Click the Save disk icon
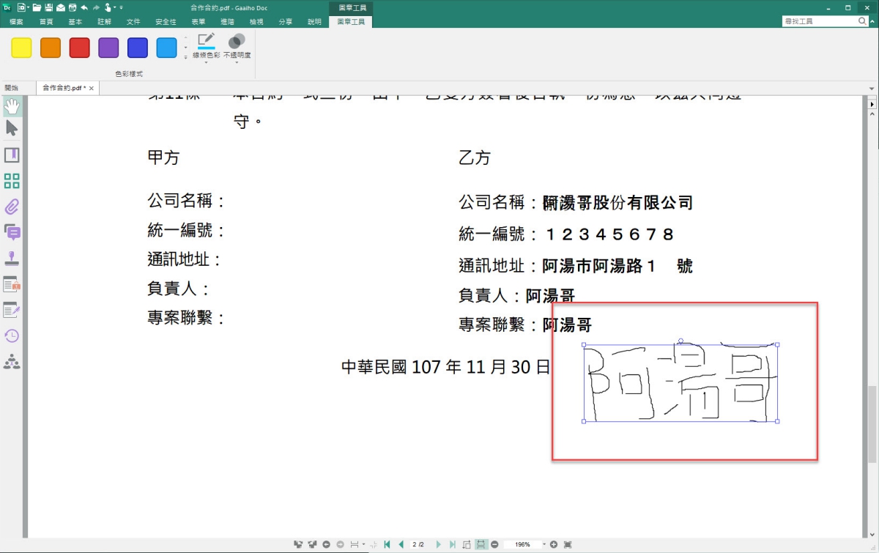Screen dimensions: 879x553 point(48,7)
